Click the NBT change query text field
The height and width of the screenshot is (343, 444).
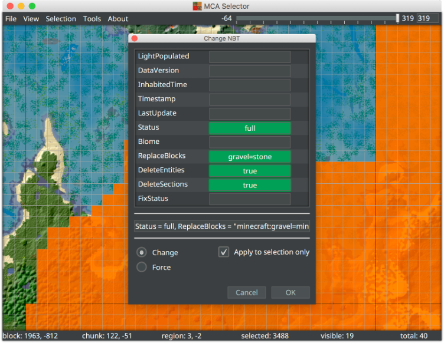pos(222,226)
